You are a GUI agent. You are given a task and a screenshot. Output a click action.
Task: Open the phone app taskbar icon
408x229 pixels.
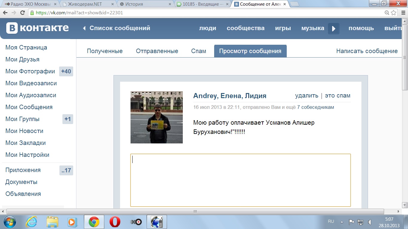(157, 222)
